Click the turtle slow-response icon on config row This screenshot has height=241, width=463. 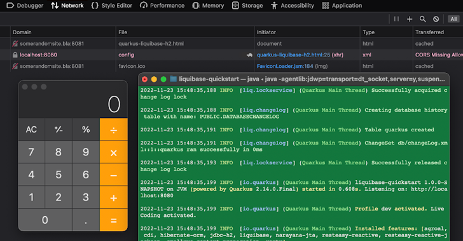[249, 55]
